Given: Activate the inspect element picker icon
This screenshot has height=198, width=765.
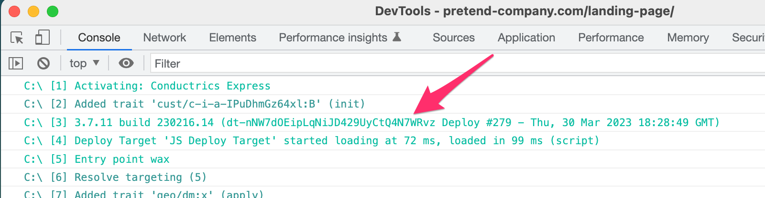Looking at the screenshot, I should pyautogui.click(x=17, y=38).
